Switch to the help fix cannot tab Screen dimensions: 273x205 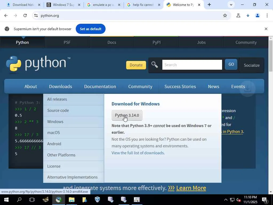143,5
